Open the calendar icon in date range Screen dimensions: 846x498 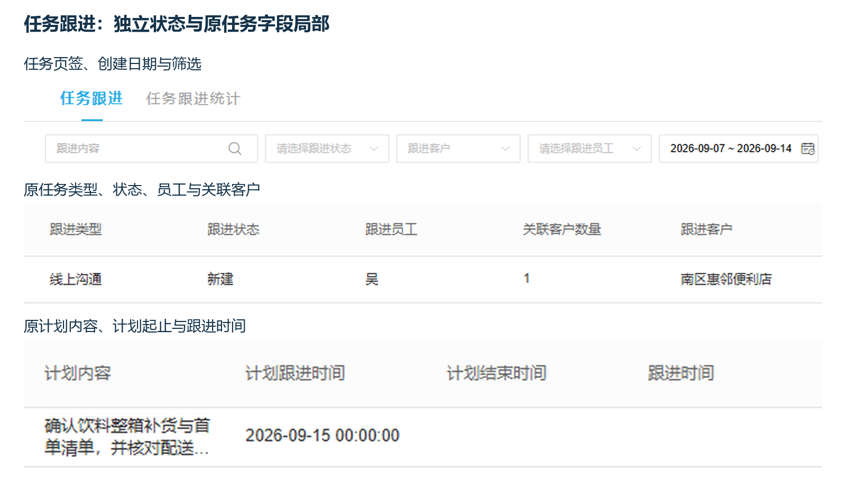[x=807, y=149]
